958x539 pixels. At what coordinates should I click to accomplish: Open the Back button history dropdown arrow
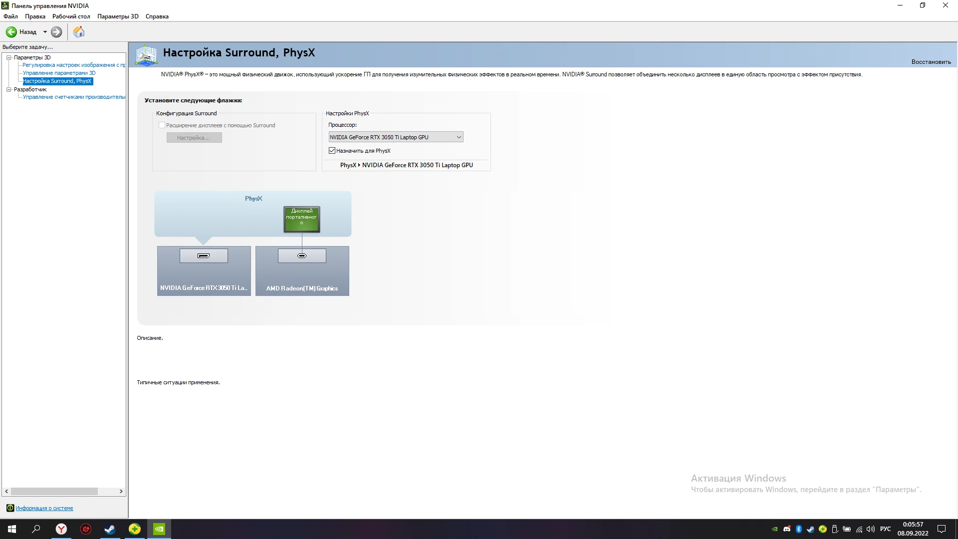[x=45, y=32]
